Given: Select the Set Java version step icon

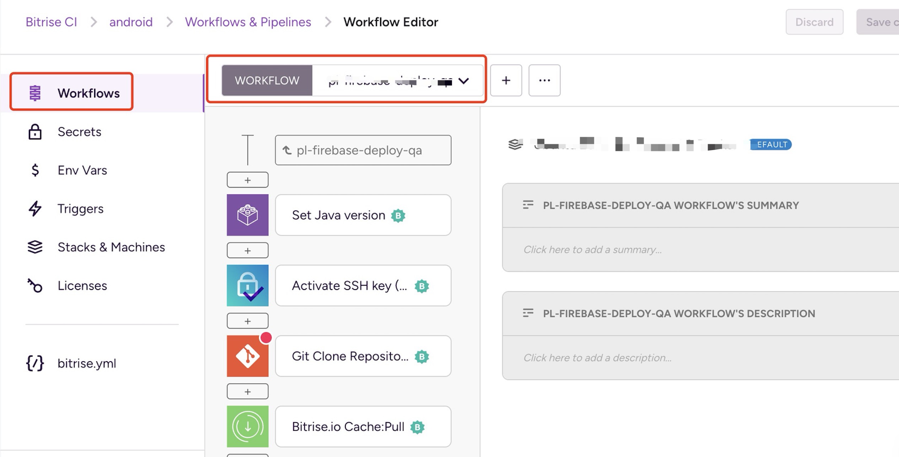Looking at the screenshot, I should click(x=248, y=215).
